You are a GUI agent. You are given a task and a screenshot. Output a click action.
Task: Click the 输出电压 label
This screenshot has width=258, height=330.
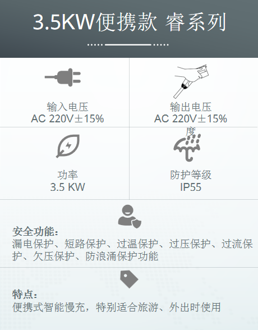pos(191,107)
